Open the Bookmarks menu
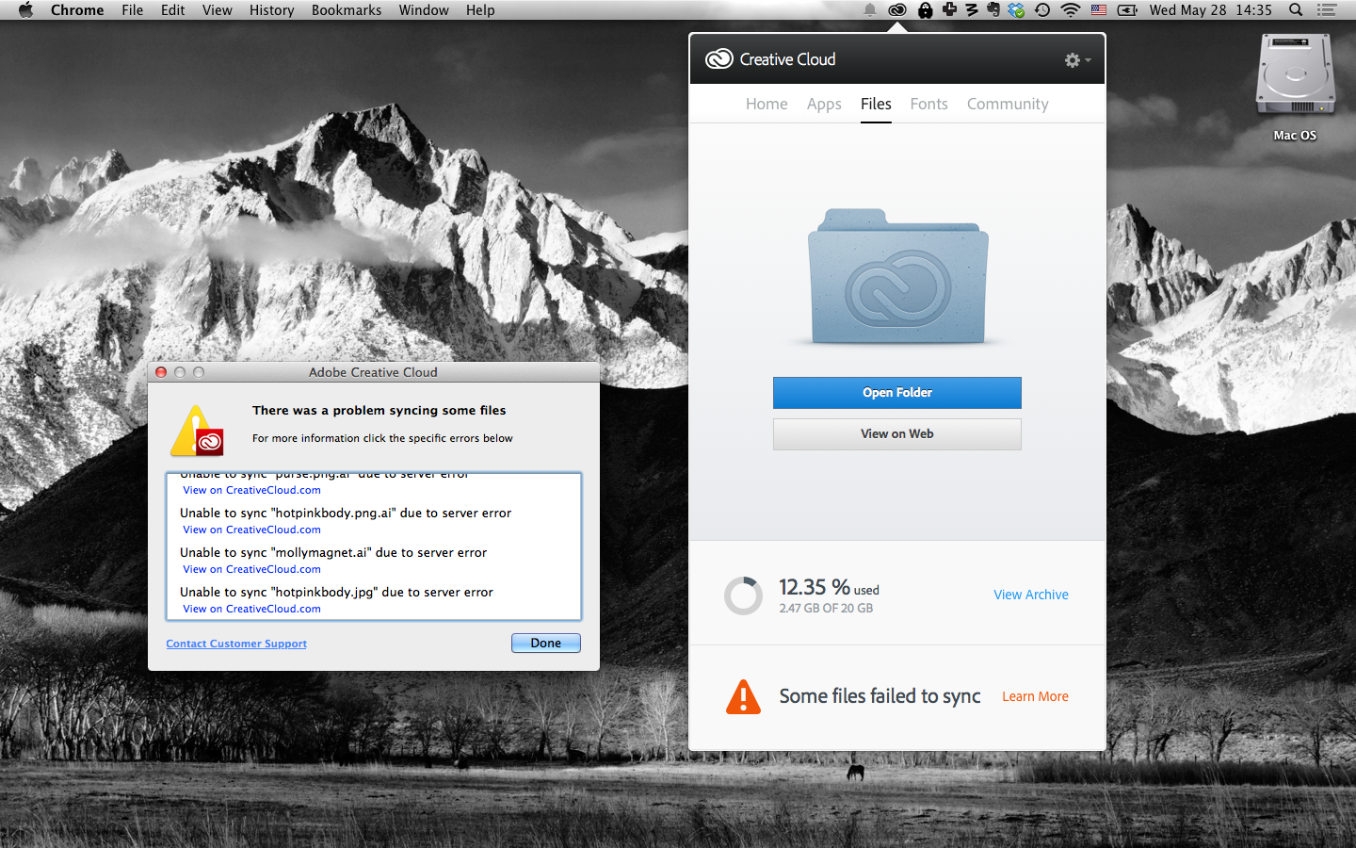The image size is (1356, 848). pos(347,10)
